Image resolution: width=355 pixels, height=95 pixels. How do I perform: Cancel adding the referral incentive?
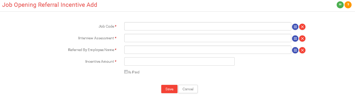pos(188,89)
